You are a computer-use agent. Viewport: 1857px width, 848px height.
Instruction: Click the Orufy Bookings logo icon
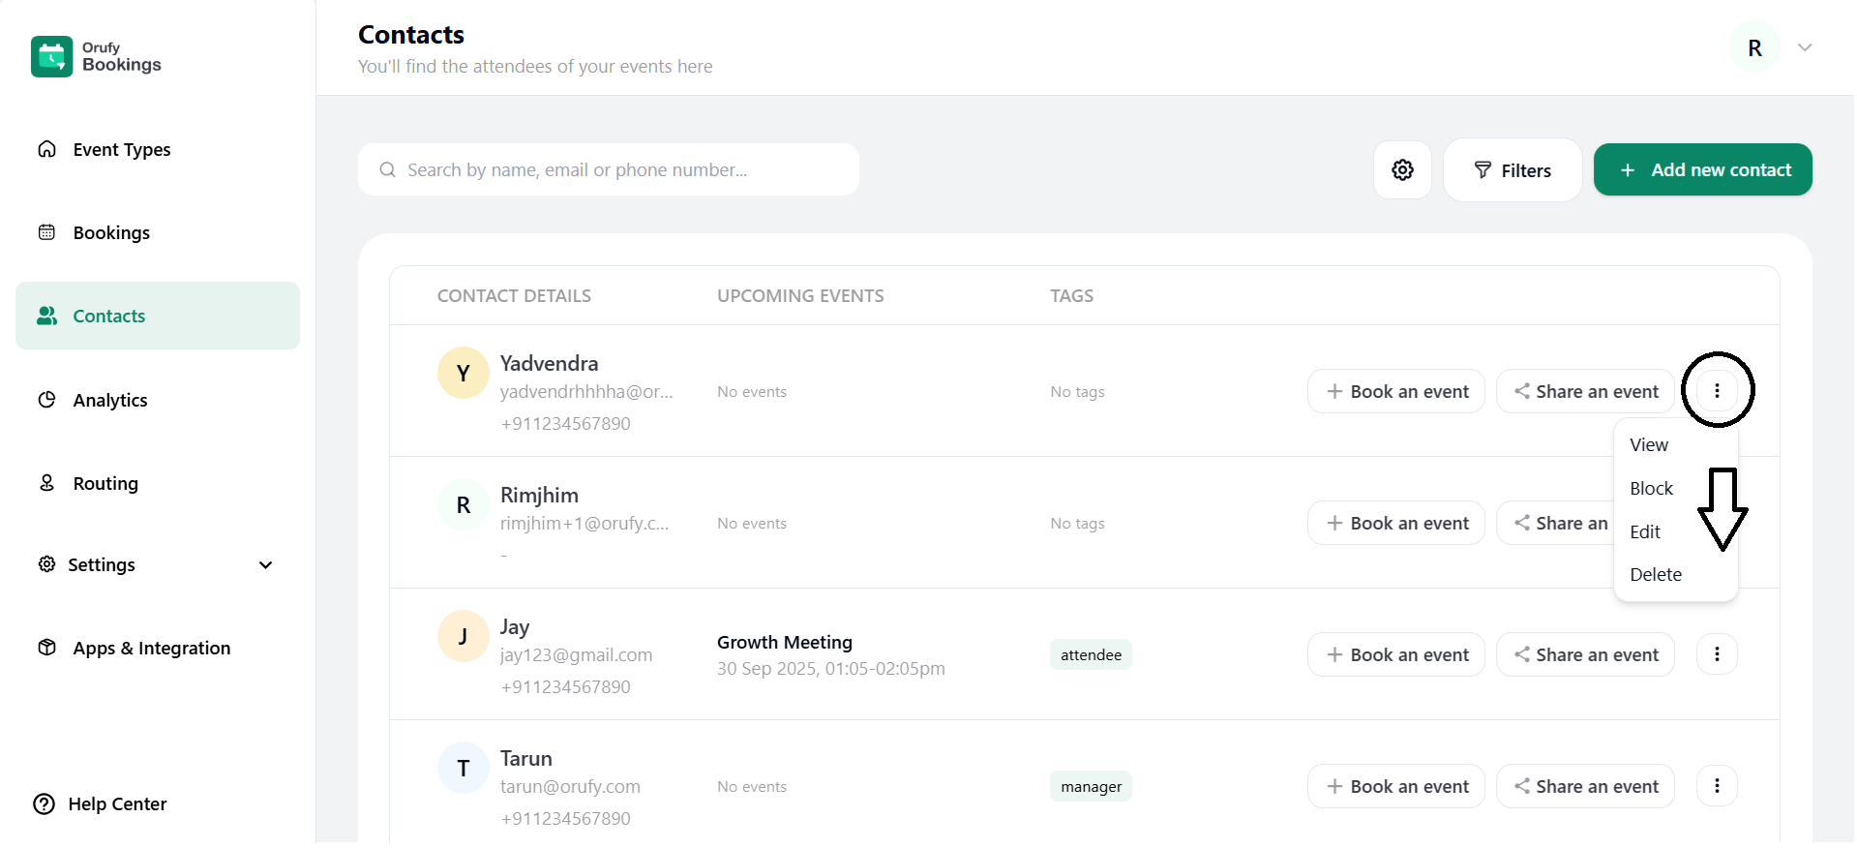pos(51,56)
